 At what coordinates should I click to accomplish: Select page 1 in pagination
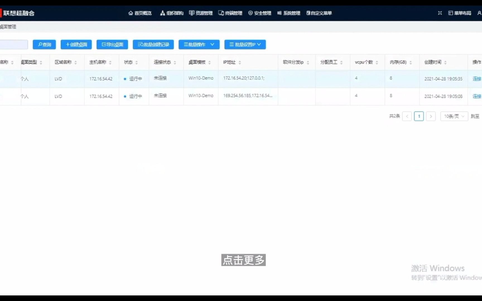[419, 116]
